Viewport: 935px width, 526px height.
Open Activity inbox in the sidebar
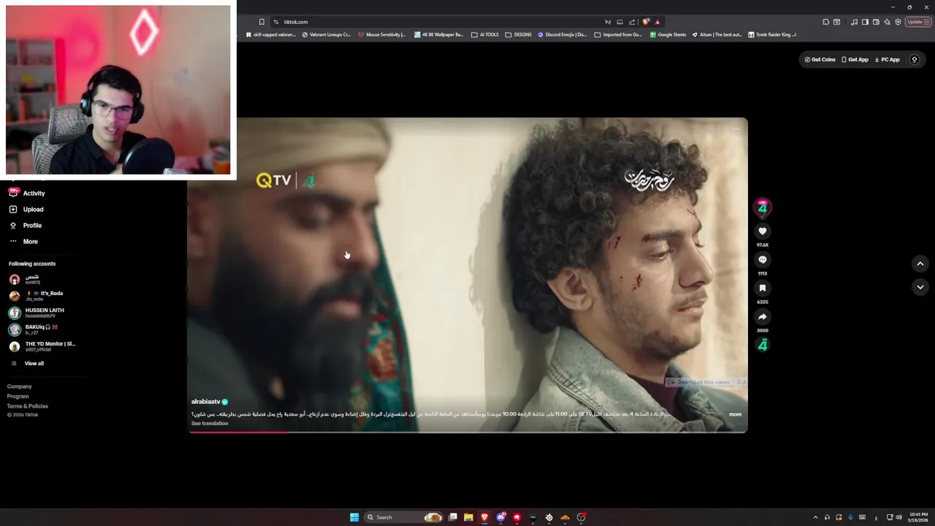click(x=27, y=193)
